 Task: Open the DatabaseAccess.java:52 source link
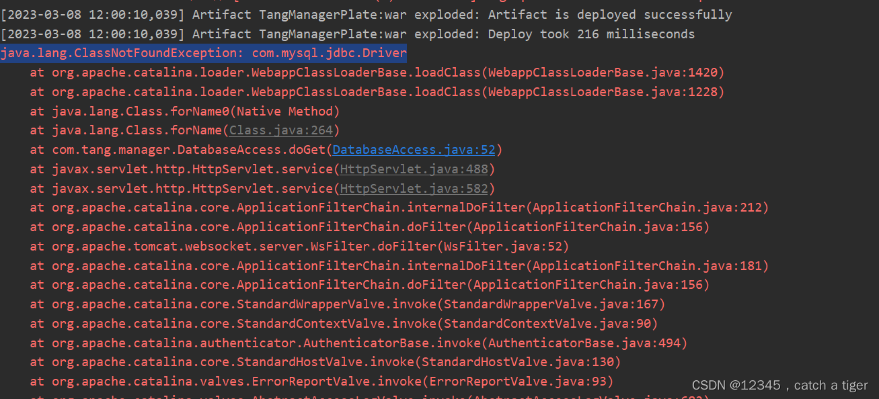point(413,149)
